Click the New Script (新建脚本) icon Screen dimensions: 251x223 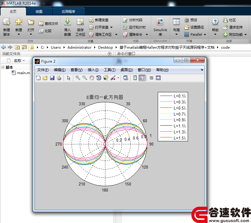click(7, 21)
